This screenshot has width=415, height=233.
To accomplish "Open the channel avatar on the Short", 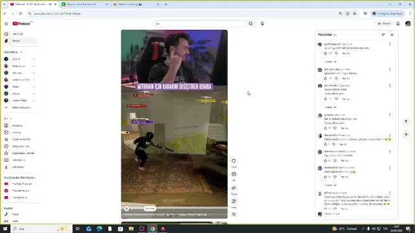I will coord(126,208).
